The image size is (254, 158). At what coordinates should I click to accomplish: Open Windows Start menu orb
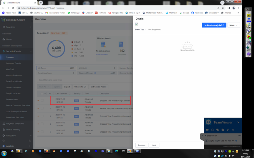pos(4,153)
